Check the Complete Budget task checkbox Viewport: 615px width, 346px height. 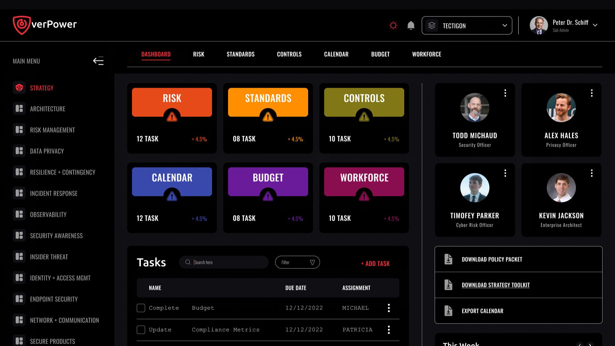click(141, 308)
